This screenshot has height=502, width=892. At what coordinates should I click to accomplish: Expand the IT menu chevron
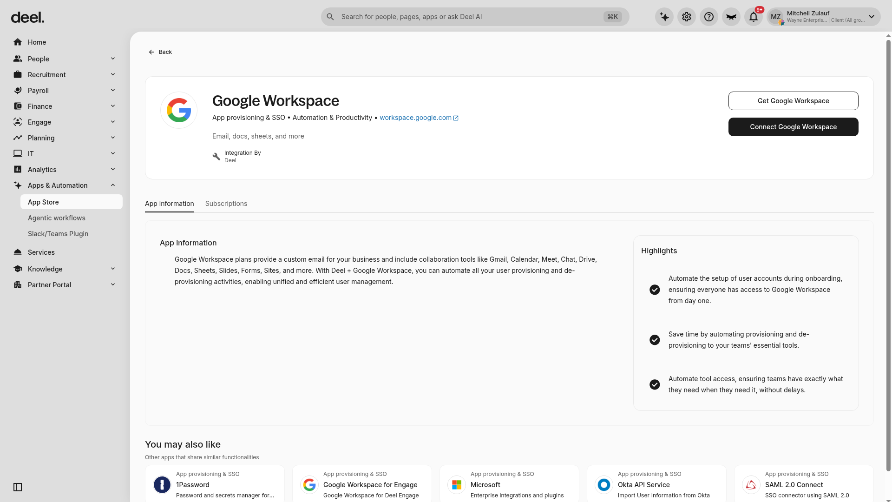(x=113, y=153)
